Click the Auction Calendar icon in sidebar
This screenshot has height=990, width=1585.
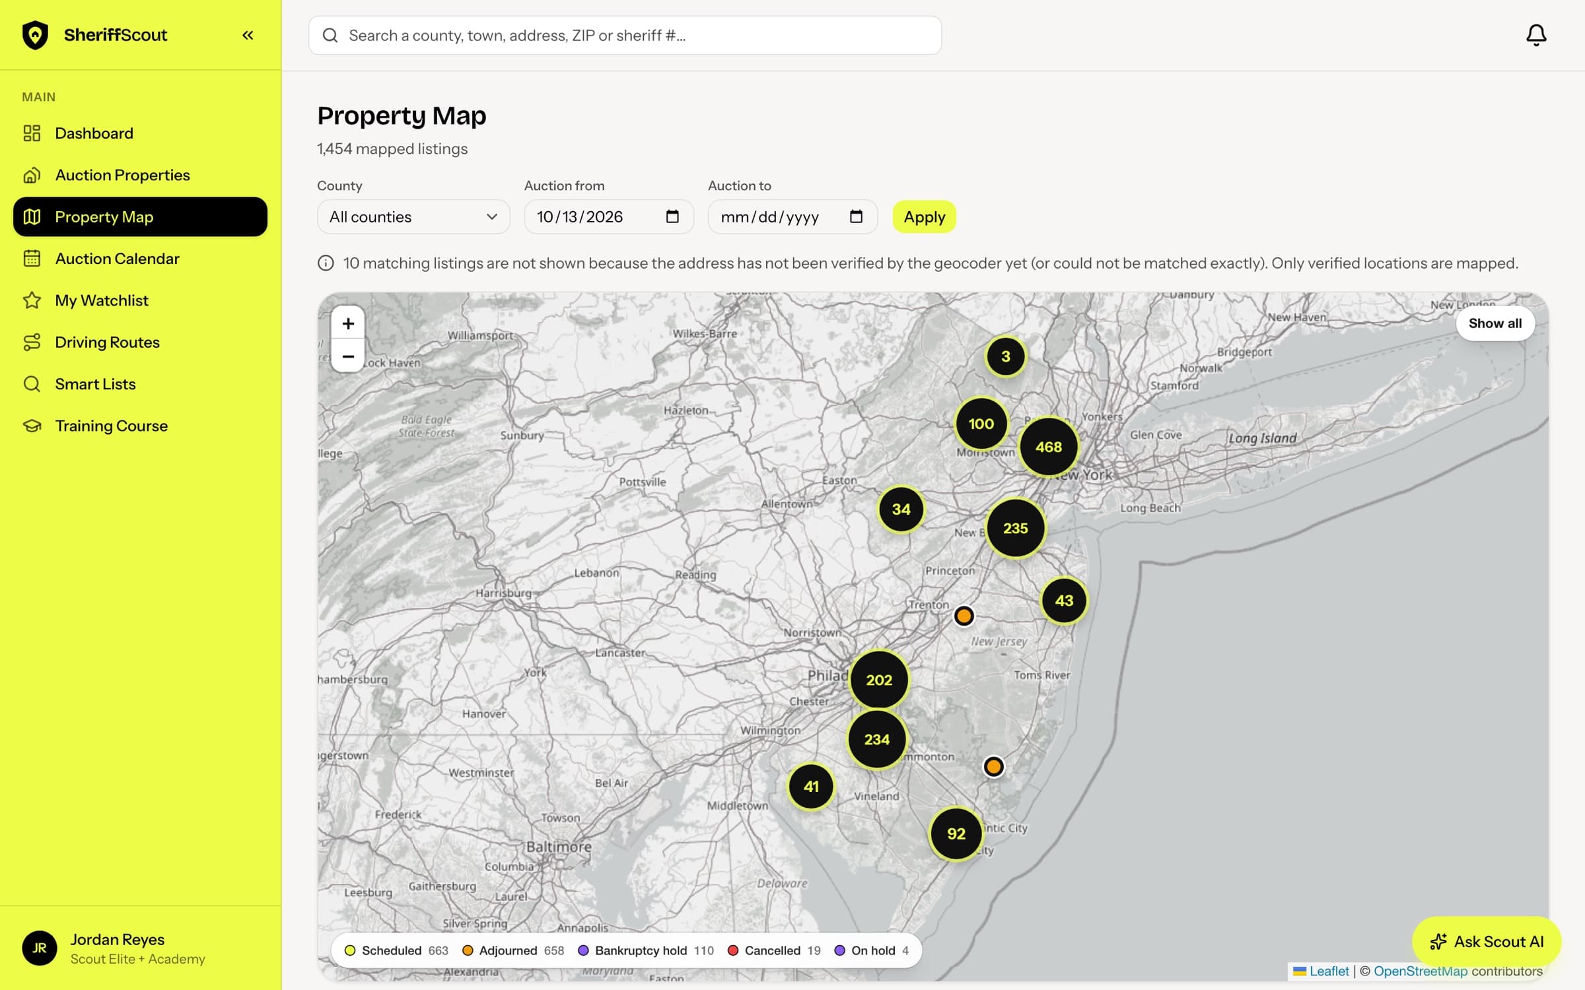coord(32,259)
